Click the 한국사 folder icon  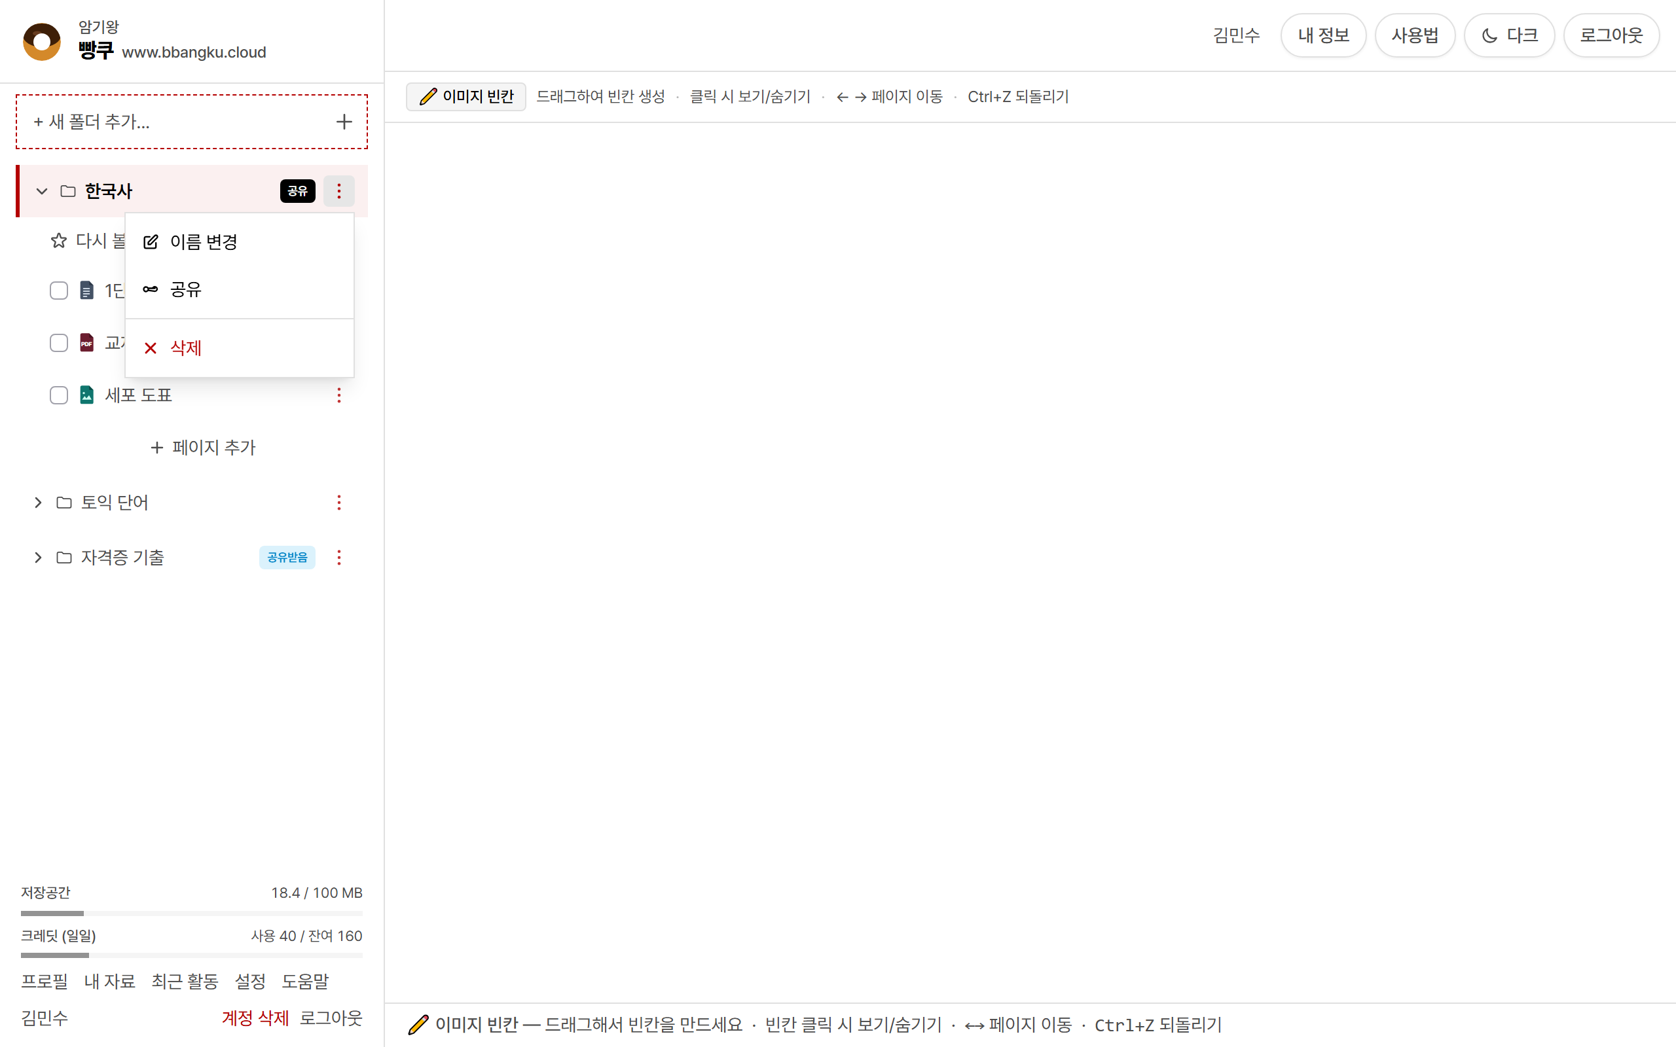click(x=68, y=191)
